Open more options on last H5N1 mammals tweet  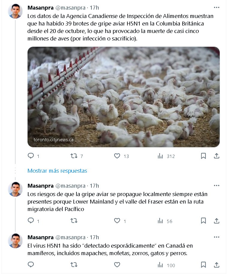216,237
